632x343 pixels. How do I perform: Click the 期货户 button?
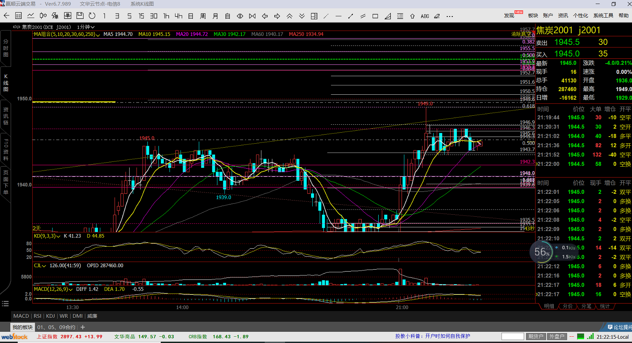click(x=536, y=336)
